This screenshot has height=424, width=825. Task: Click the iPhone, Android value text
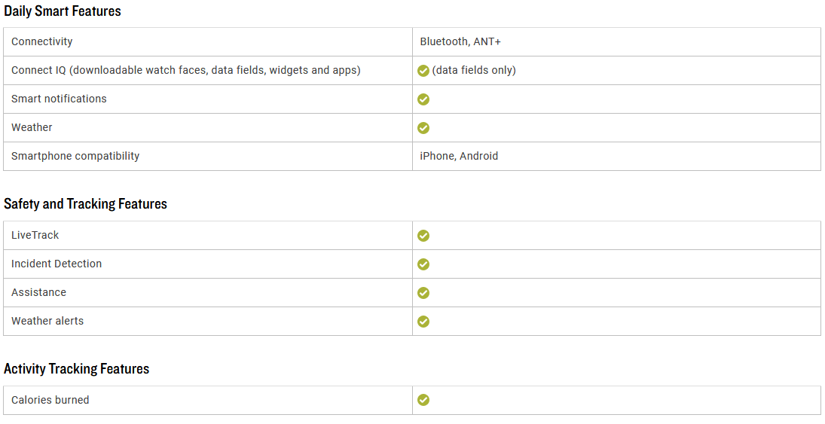[x=459, y=156]
